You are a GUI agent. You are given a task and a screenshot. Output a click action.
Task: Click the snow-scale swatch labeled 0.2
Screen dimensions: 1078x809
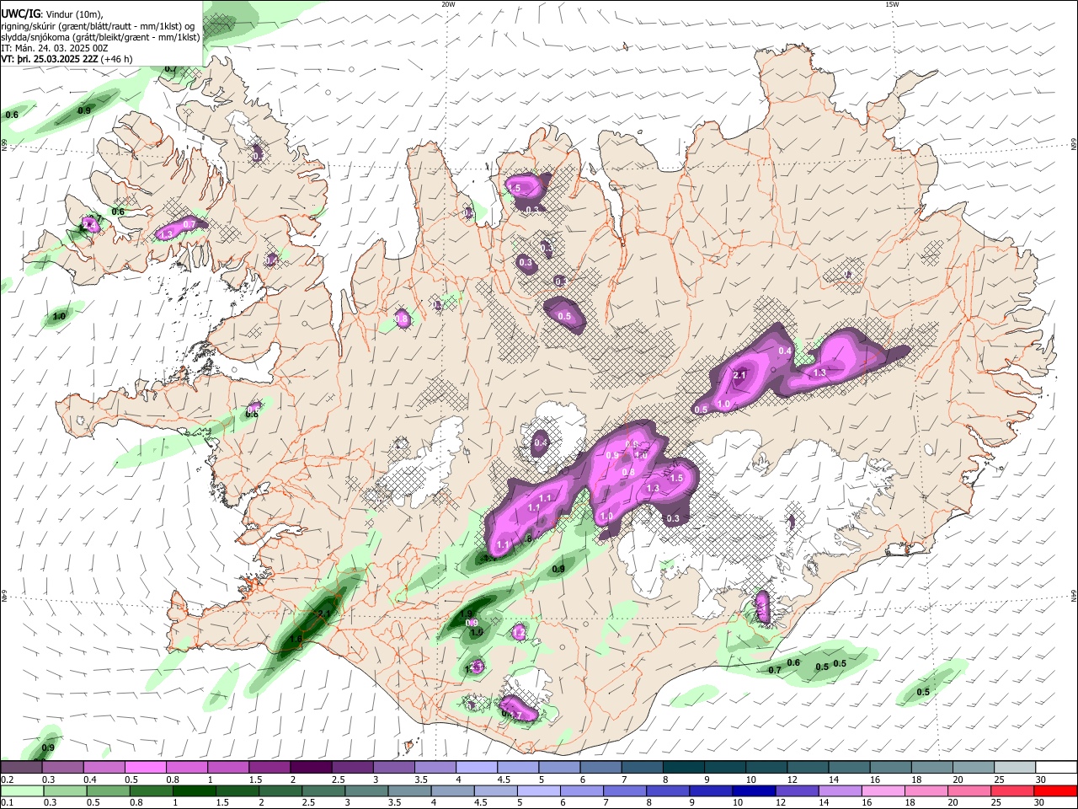[21, 767]
